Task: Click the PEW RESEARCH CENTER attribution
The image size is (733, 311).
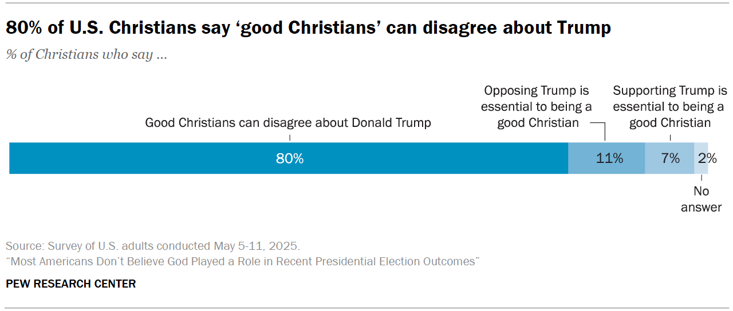Action: (x=70, y=284)
